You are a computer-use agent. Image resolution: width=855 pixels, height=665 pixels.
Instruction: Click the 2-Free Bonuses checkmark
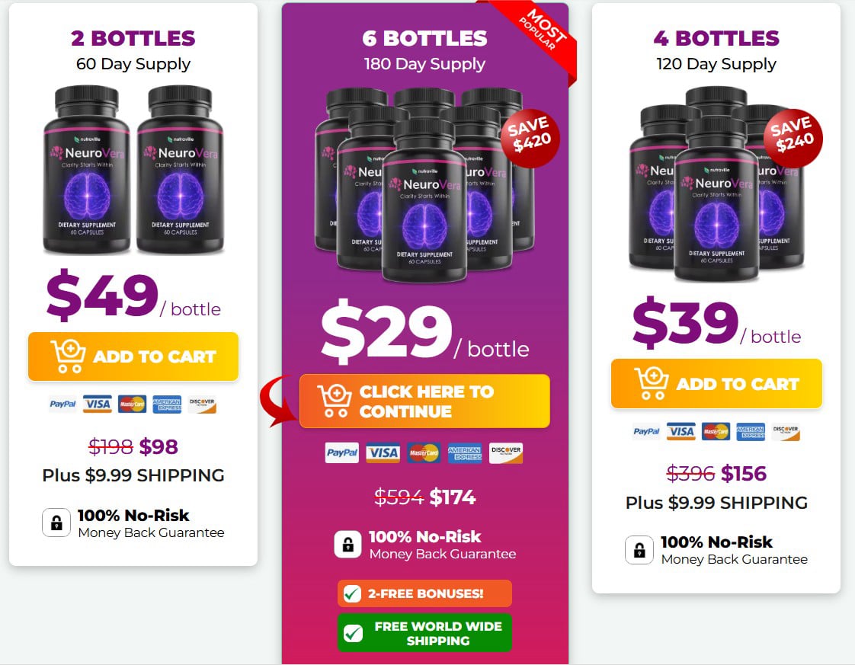pyautogui.click(x=352, y=593)
